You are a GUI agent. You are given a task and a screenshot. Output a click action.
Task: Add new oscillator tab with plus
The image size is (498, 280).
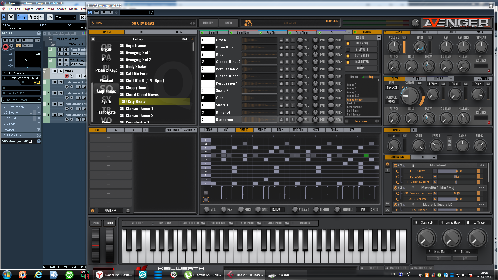click(349, 32)
